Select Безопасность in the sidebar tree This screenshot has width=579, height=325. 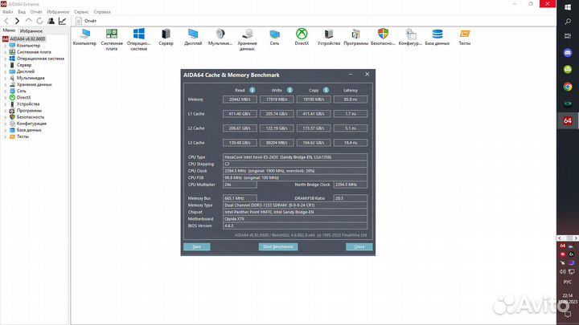point(31,117)
